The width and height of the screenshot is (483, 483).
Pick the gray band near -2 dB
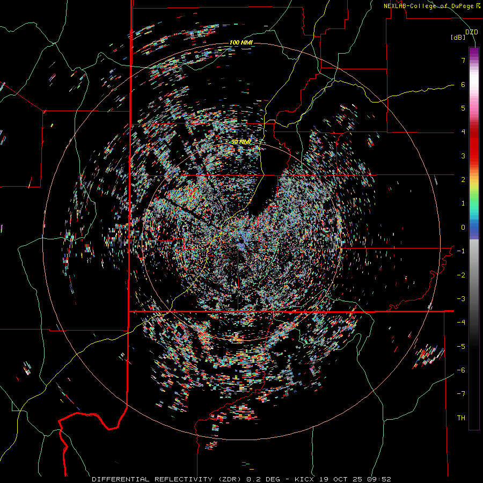click(474, 275)
